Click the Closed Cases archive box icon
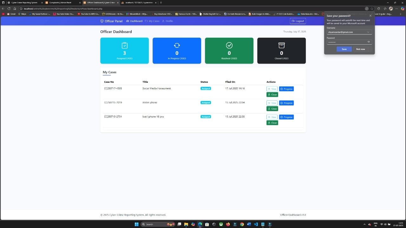Image resolution: width=406 pixels, height=228 pixels. tap(281, 45)
